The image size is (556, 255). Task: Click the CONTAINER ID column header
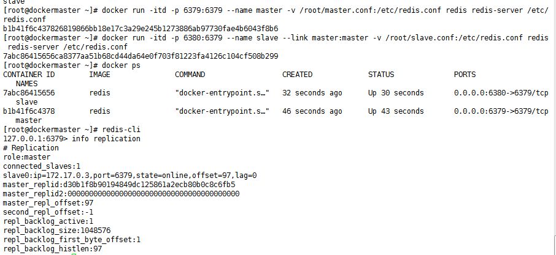coord(29,75)
